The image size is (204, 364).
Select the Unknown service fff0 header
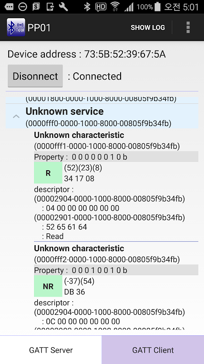[102, 116]
